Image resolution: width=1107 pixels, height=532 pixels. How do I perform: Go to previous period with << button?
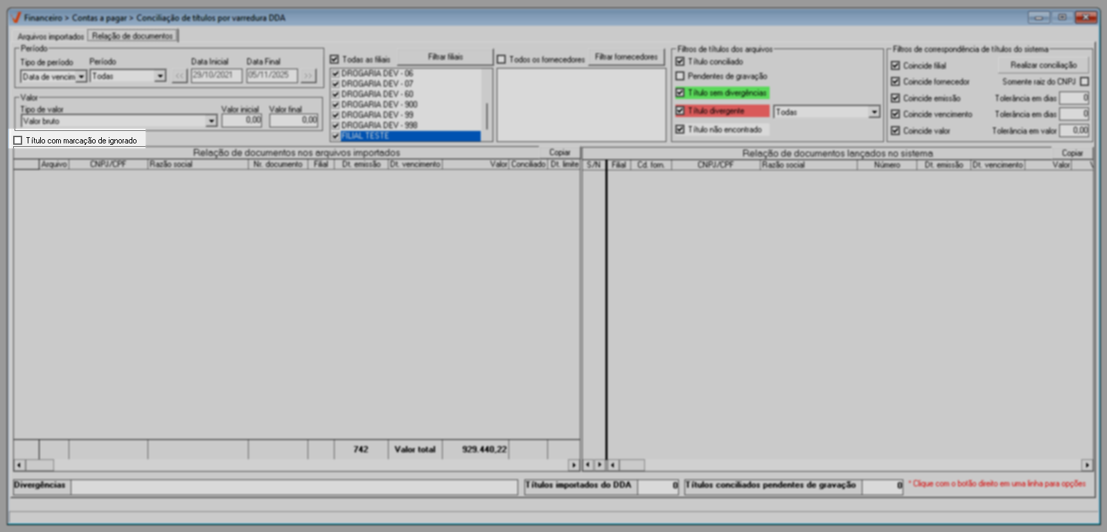pyautogui.click(x=179, y=76)
